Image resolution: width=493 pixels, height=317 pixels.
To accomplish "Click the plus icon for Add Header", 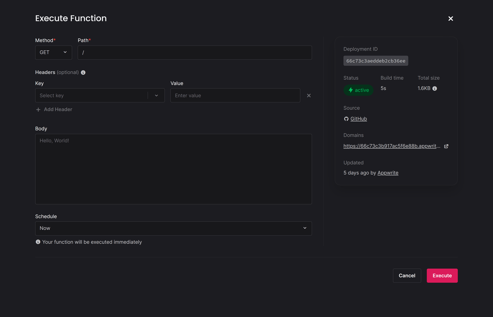I will click(38, 110).
